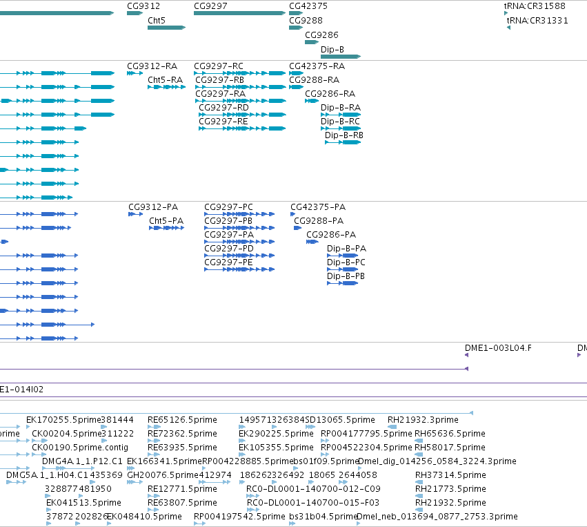Select the DMG5A.1_1.H04.C1 label

pos(47,475)
